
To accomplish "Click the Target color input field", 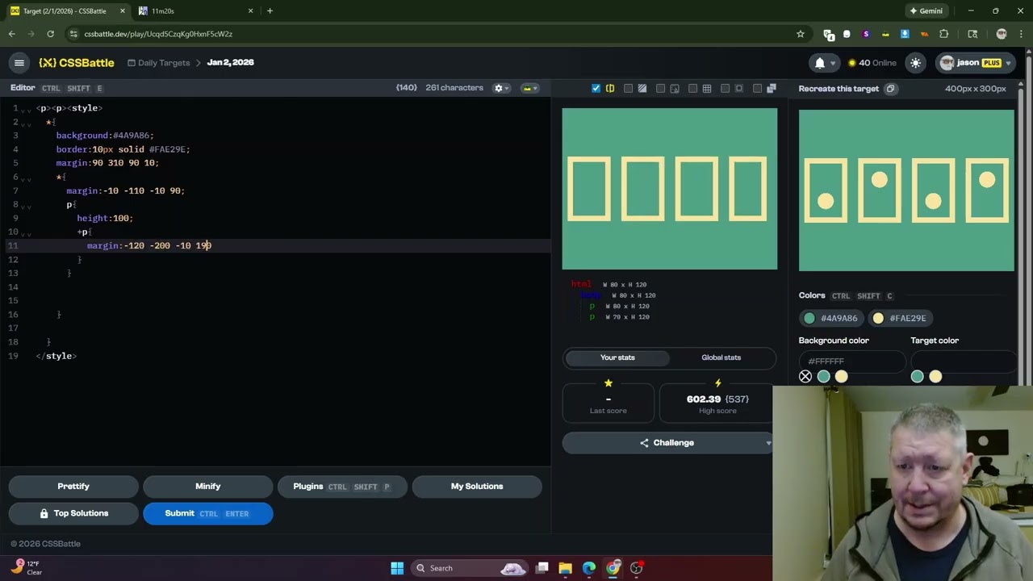I will (x=964, y=361).
